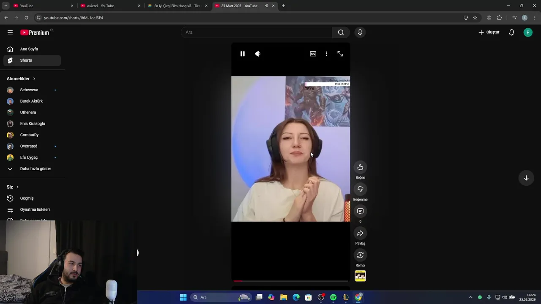
Task: View site information icon in address bar
Action: (x=38, y=18)
